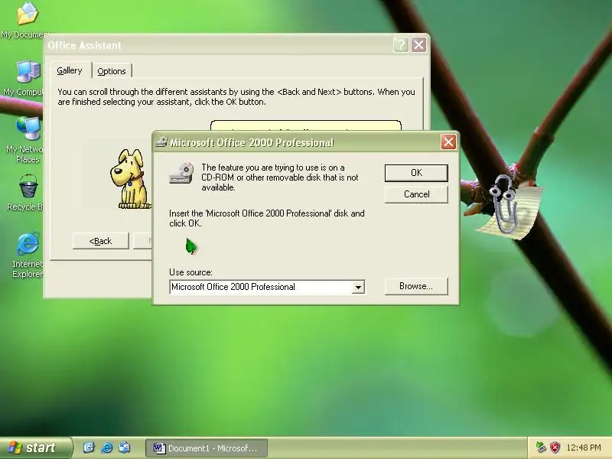Image resolution: width=612 pixels, height=459 pixels.
Task: Launch Internet Explorer from desktop
Action: point(28,244)
